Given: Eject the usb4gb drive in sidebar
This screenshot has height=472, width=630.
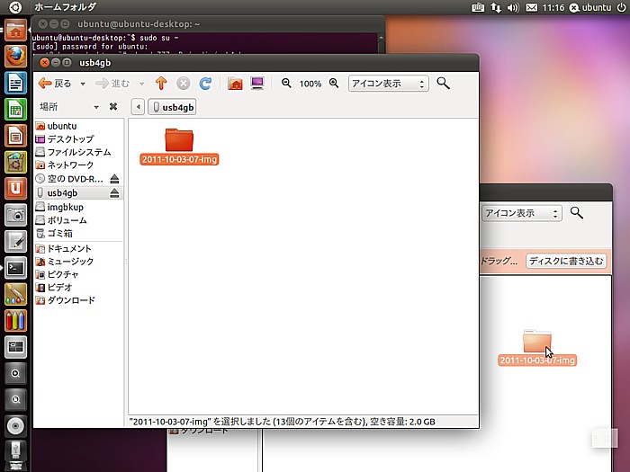Looking at the screenshot, I should (114, 192).
